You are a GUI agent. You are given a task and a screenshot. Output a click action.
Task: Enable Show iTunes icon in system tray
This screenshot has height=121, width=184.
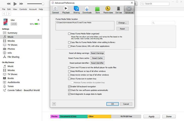click(69, 79)
